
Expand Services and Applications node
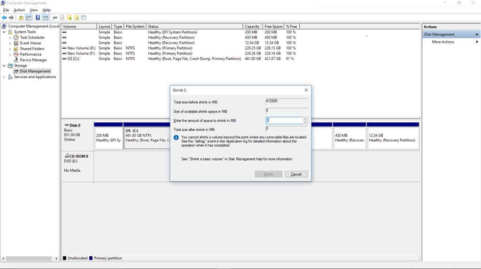point(4,77)
